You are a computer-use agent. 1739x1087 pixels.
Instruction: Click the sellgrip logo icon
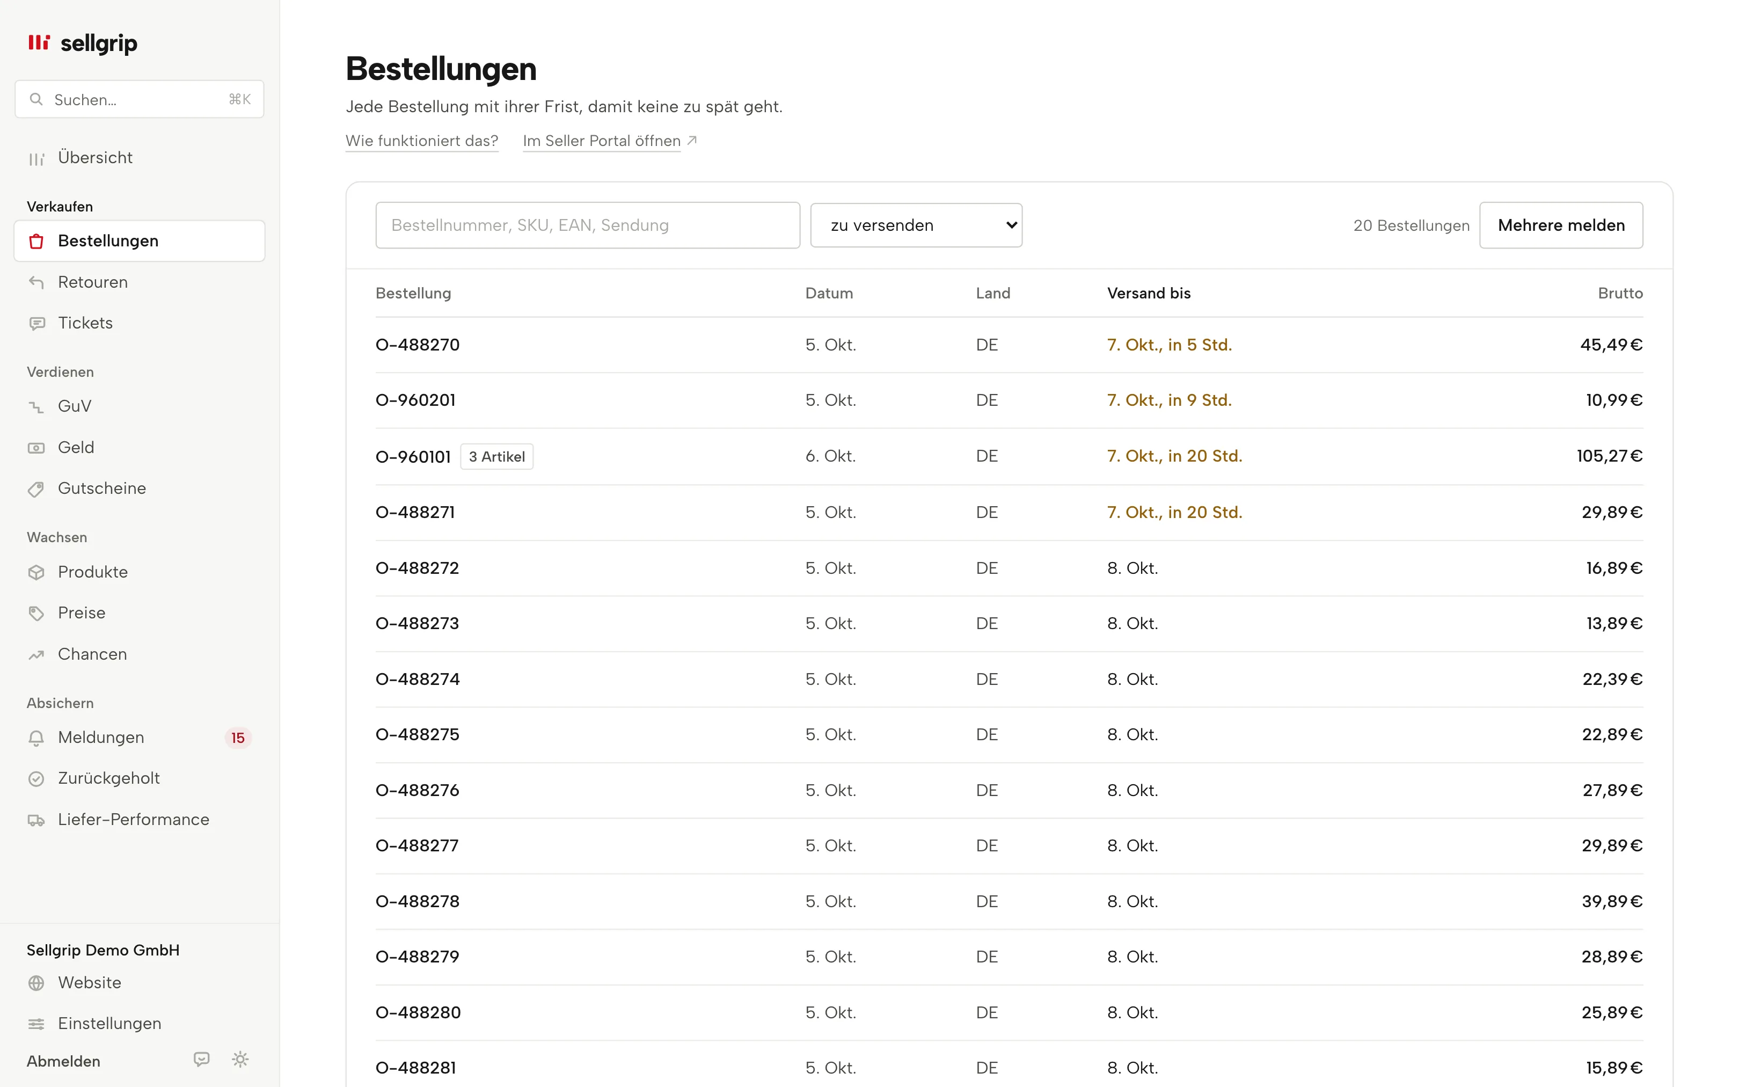click(x=39, y=42)
